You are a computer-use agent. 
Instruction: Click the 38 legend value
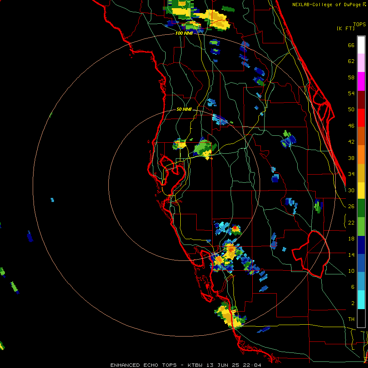(x=351, y=158)
